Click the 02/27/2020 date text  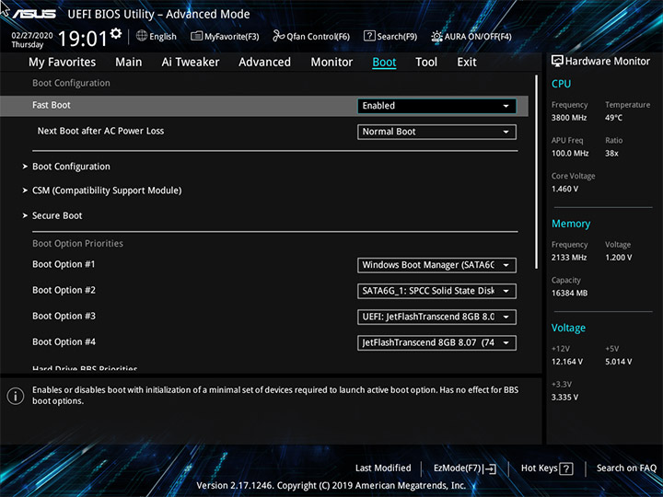tap(32, 36)
